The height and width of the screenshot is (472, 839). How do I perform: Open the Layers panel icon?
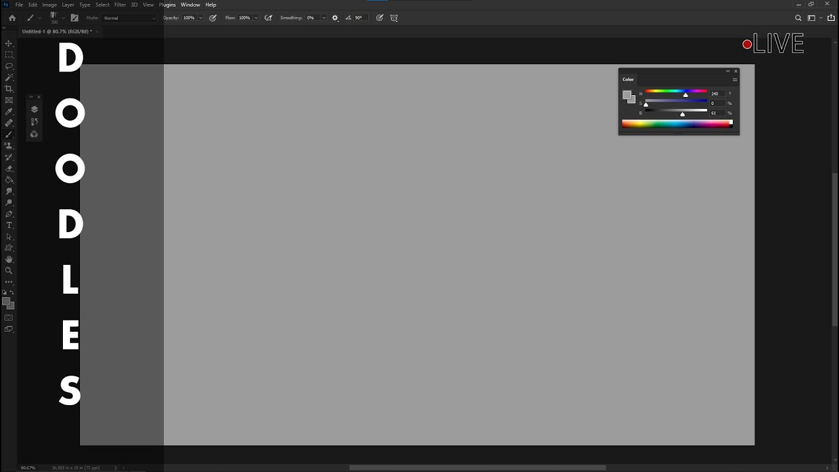click(x=34, y=109)
